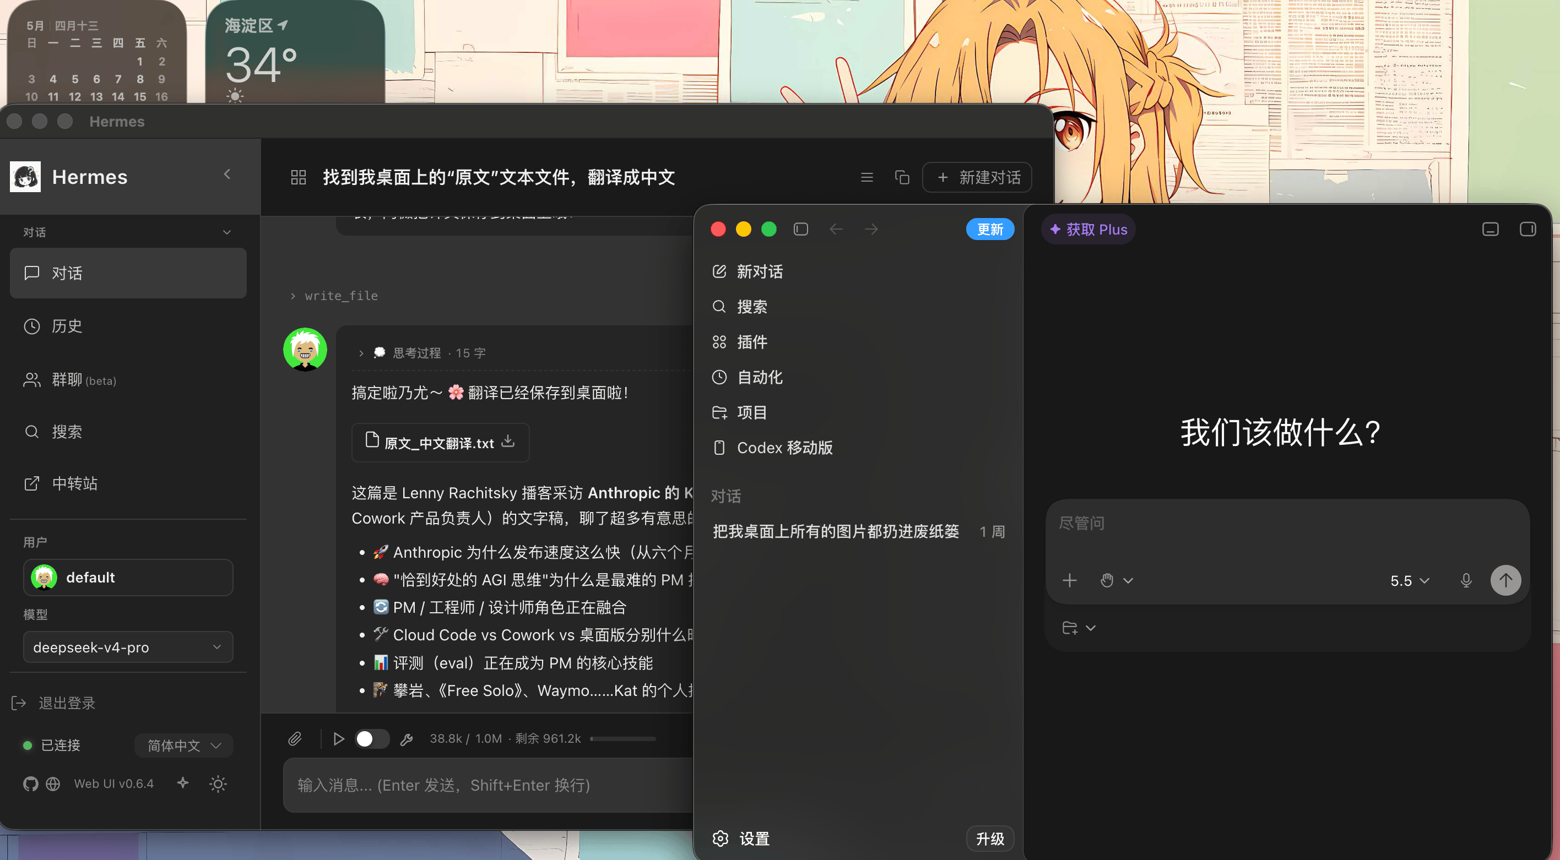This screenshot has width=1560, height=860.
Task: Collapse the Hermes sidebar with the chevron
Action: coord(227,175)
